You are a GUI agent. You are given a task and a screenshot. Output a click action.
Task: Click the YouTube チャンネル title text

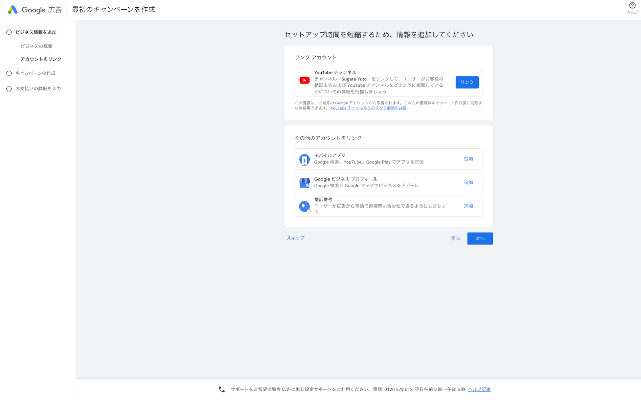click(x=335, y=72)
